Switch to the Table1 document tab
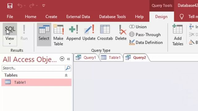Viewport: 198px width, 111px height. coord(111,58)
